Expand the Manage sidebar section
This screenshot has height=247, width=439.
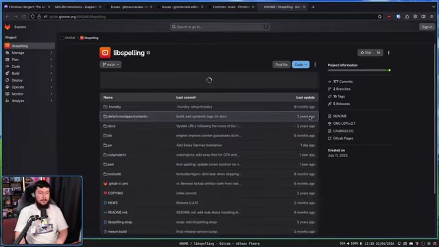tap(29, 53)
